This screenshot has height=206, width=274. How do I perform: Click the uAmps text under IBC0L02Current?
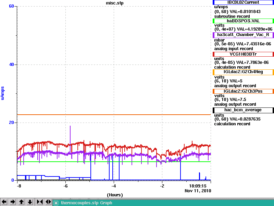pos(221,7)
